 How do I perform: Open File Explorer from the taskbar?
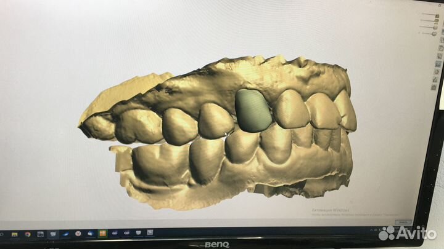click(14, 234)
